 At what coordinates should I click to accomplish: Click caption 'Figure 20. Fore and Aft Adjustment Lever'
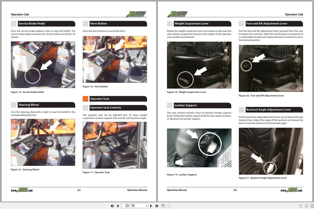pyautogui.click(x=261, y=96)
